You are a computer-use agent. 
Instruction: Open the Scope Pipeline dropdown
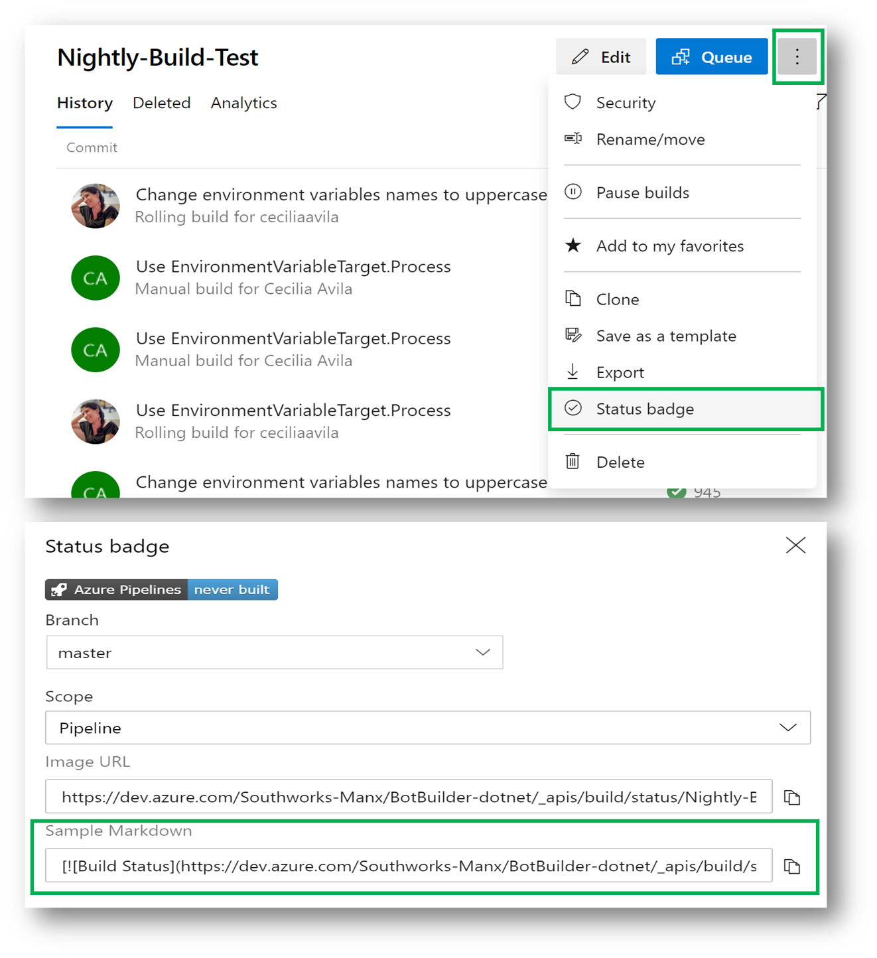(x=428, y=728)
